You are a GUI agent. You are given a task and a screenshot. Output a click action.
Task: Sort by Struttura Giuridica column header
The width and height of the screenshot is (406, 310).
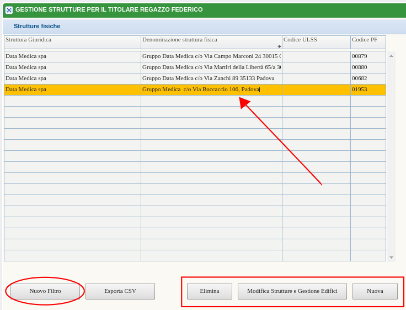tap(72, 40)
